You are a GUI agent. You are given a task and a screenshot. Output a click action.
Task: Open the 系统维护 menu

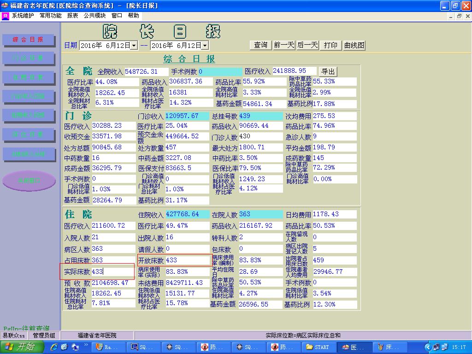coord(23,16)
